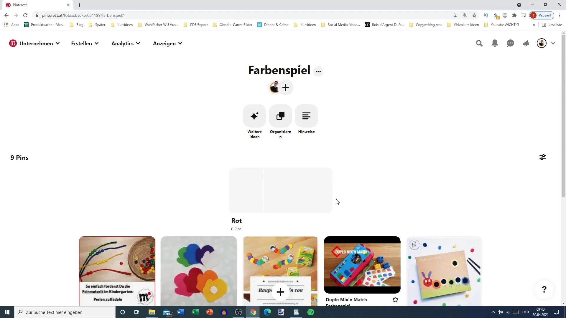Screen dimensions: 566x318
Task: Favorite the Duplo Mix'n Match pin star
Action: tap(395, 299)
